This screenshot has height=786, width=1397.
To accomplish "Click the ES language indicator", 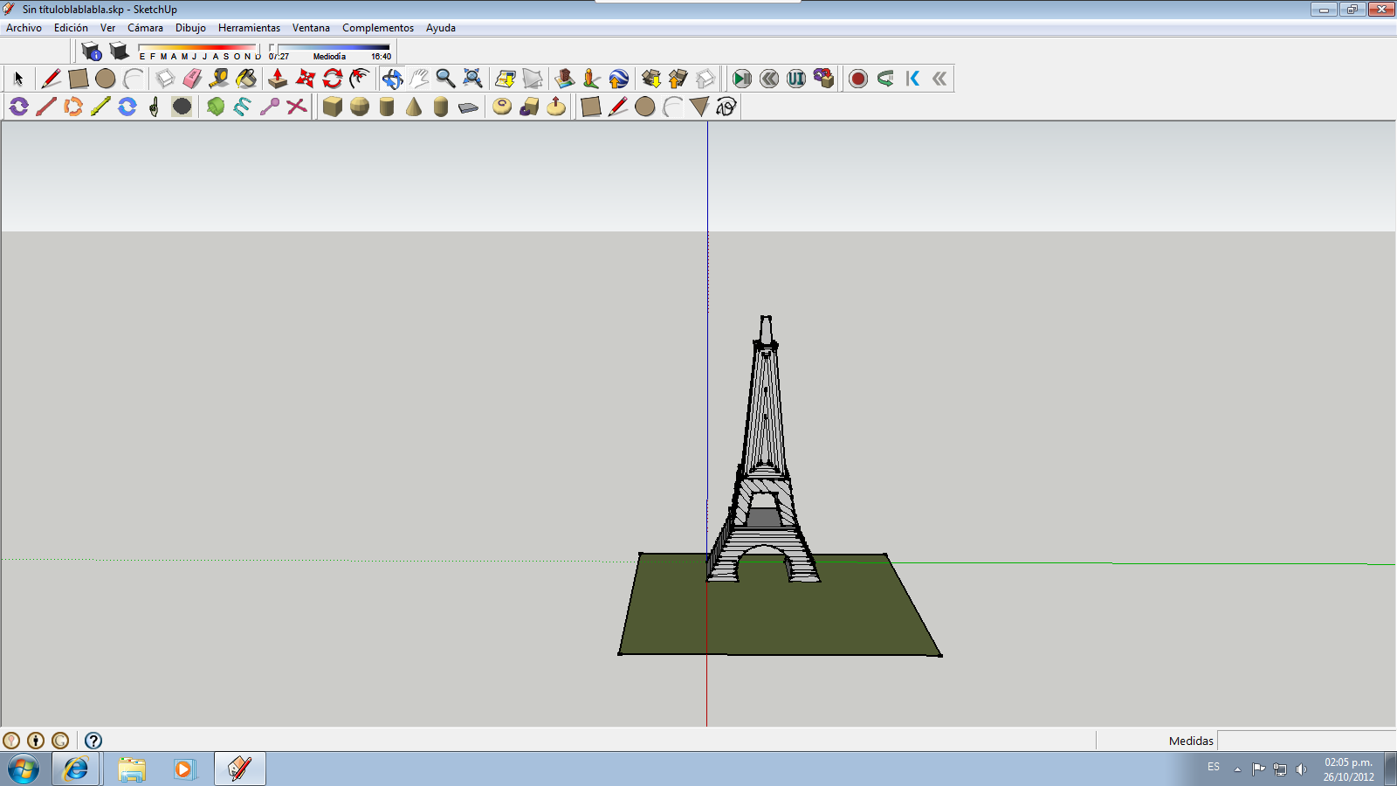I will tap(1214, 767).
